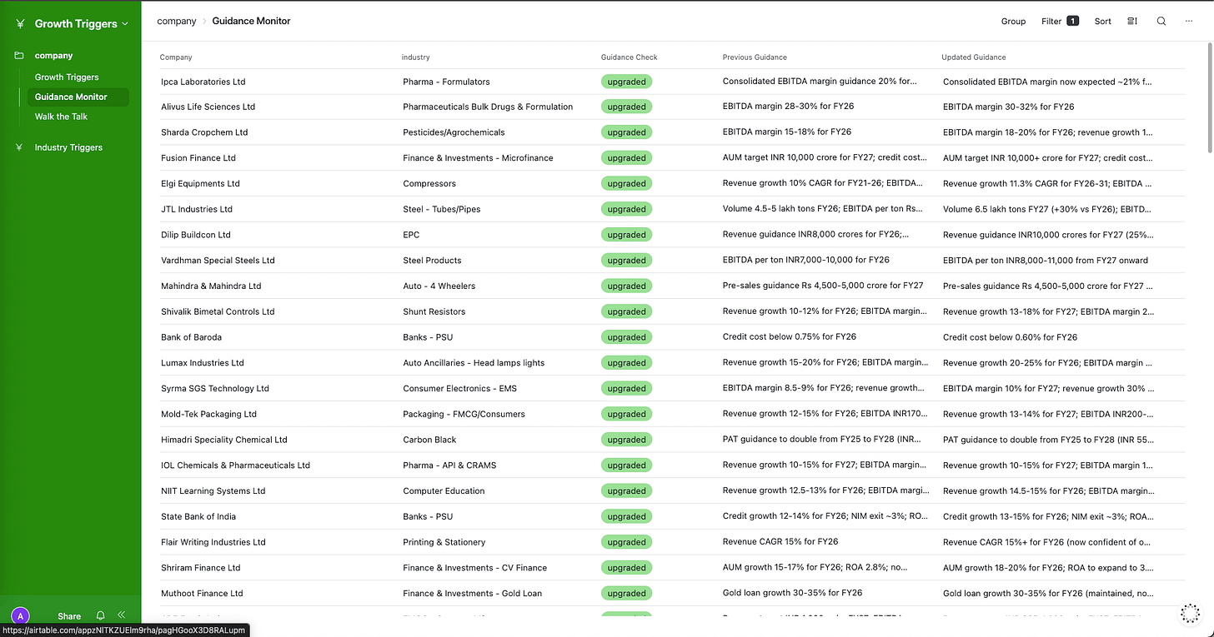Image resolution: width=1214 pixels, height=637 pixels.
Task: Click the yen icon beside Industry Triggers
Action: point(19,147)
